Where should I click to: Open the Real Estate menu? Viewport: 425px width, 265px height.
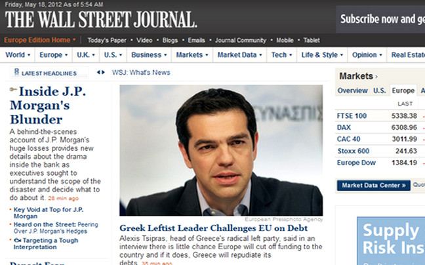408,55
